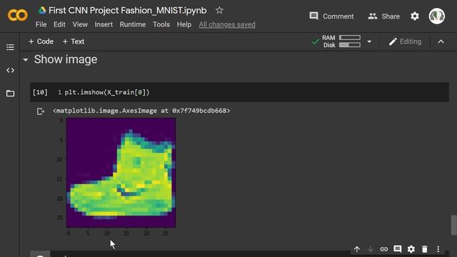Screen dimensions: 457x257
Task: Add a new Text cell
Action: [74, 41]
